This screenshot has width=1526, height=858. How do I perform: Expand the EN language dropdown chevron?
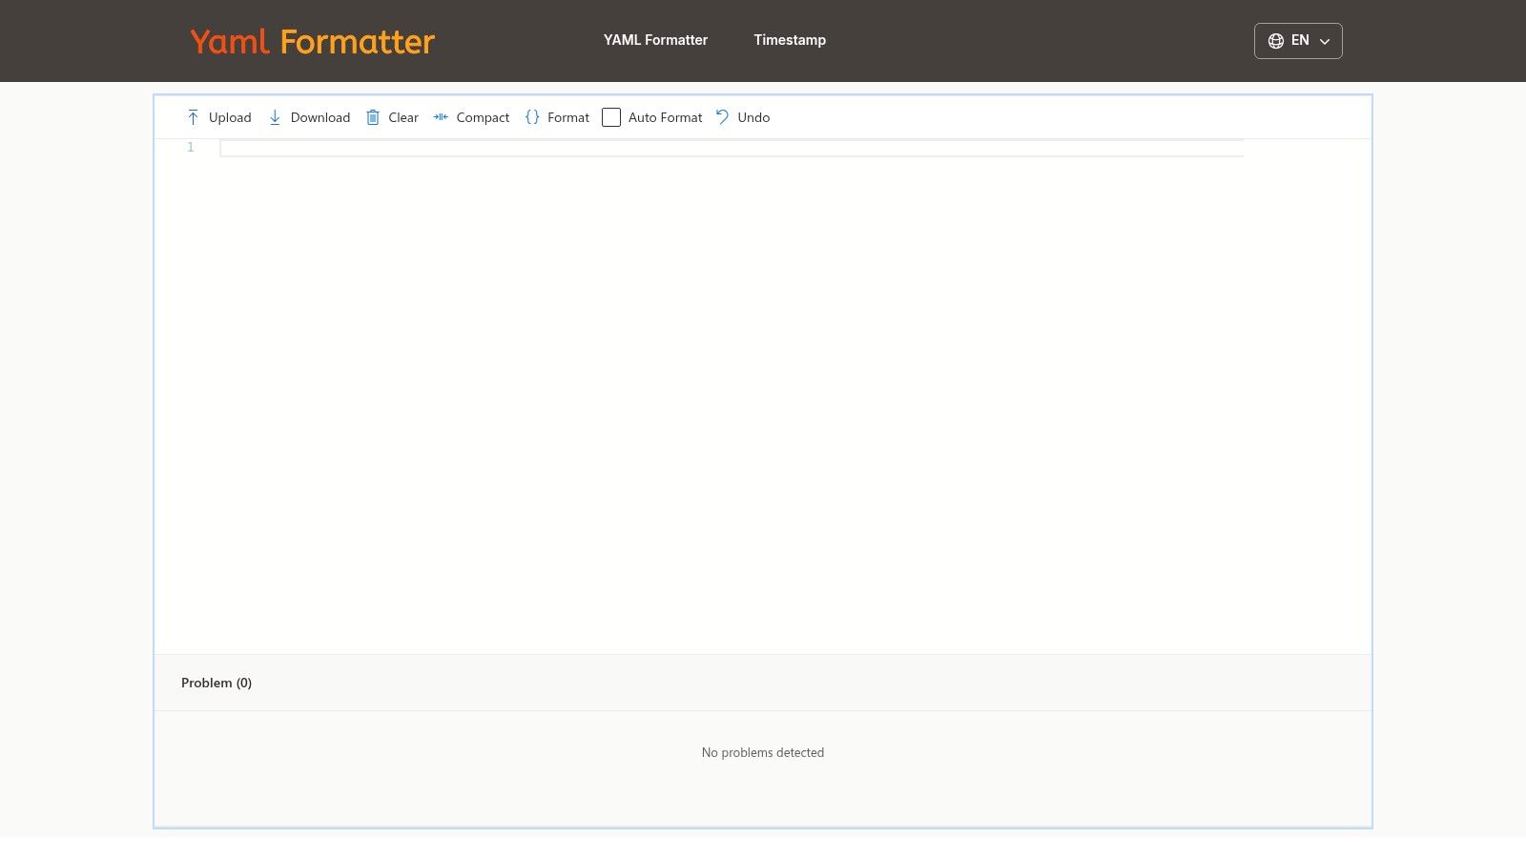pyautogui.click(x=1325, y=41)
